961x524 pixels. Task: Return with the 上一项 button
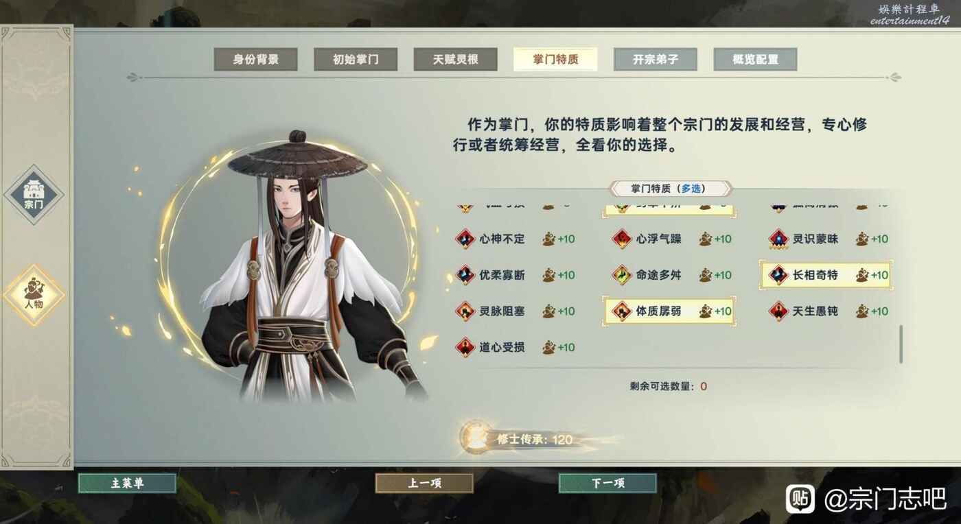[424, 483]
